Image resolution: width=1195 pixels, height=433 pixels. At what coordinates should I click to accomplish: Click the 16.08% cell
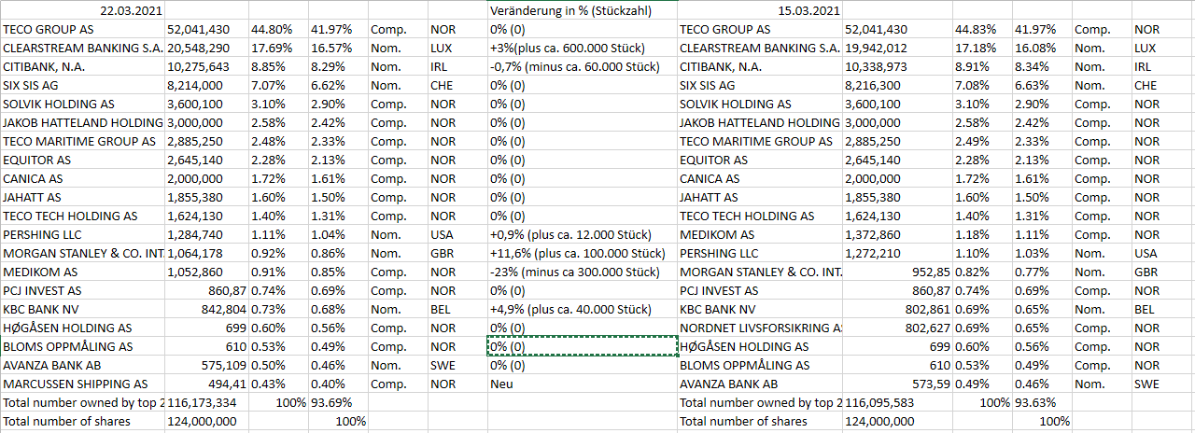tap(1042, 48)
